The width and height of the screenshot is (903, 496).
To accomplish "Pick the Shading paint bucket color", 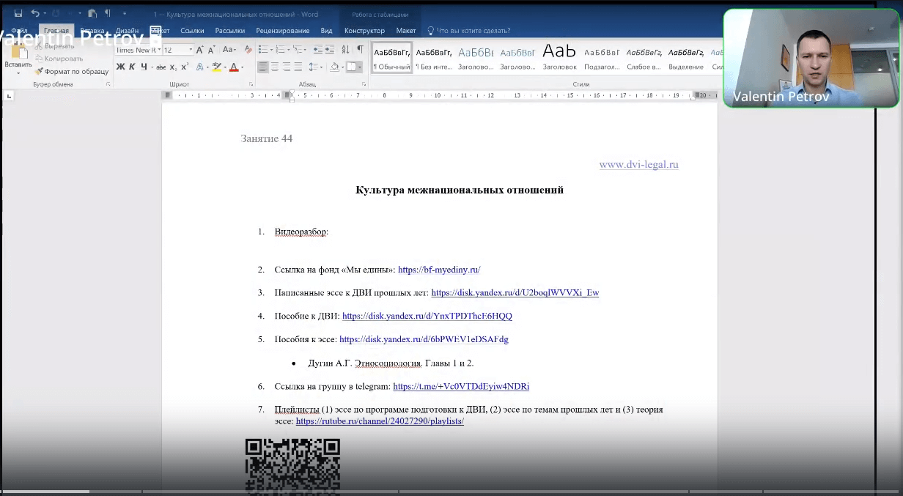I will click(334, 67).
